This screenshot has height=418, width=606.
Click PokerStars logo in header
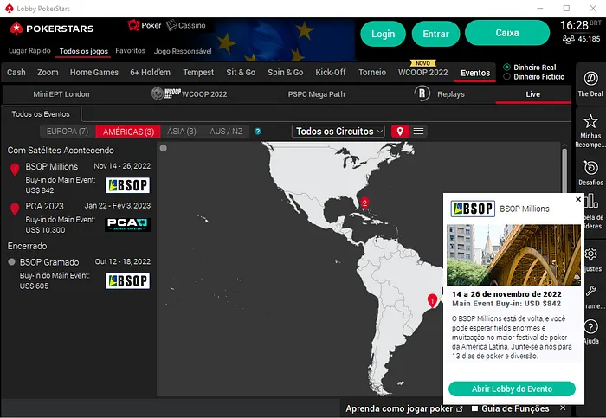click(x=52, y=29)
